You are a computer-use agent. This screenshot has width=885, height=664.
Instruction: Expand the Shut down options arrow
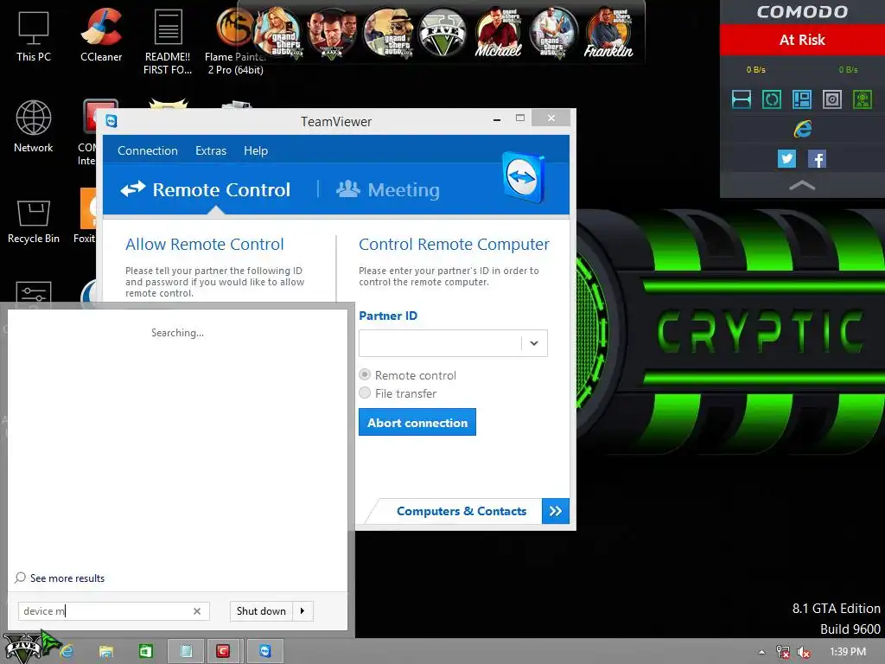tap(302, 611)
